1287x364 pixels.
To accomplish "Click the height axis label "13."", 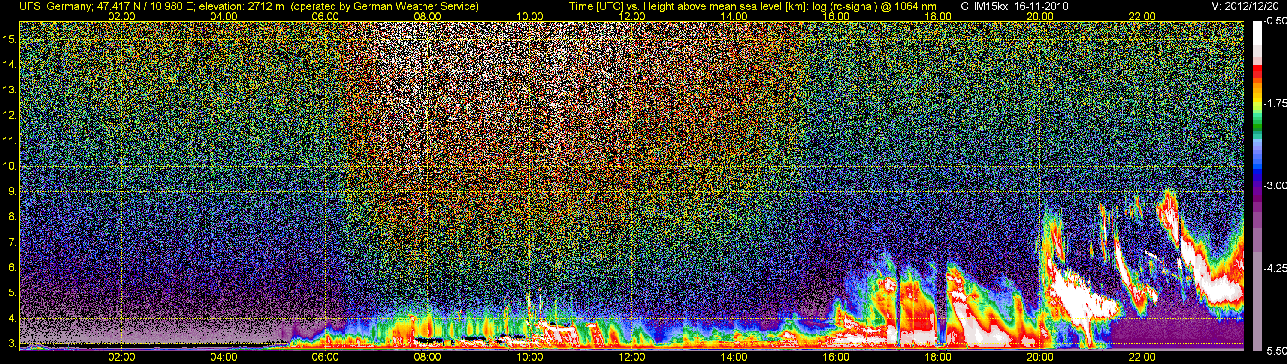I will (10, 90).
